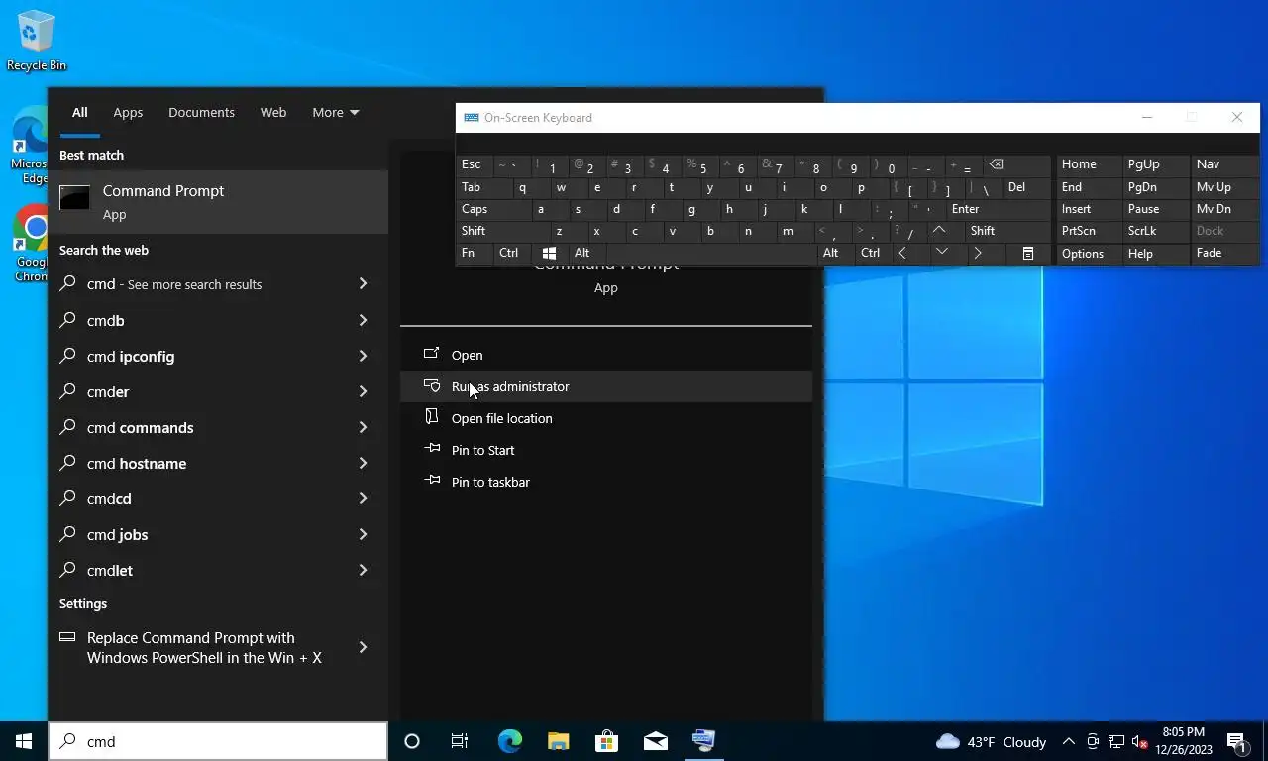Open the Windows Start button
Image resolution: width=1268 pixels, height=761 pixels.
pyautogui.click(x=24, y=741)
